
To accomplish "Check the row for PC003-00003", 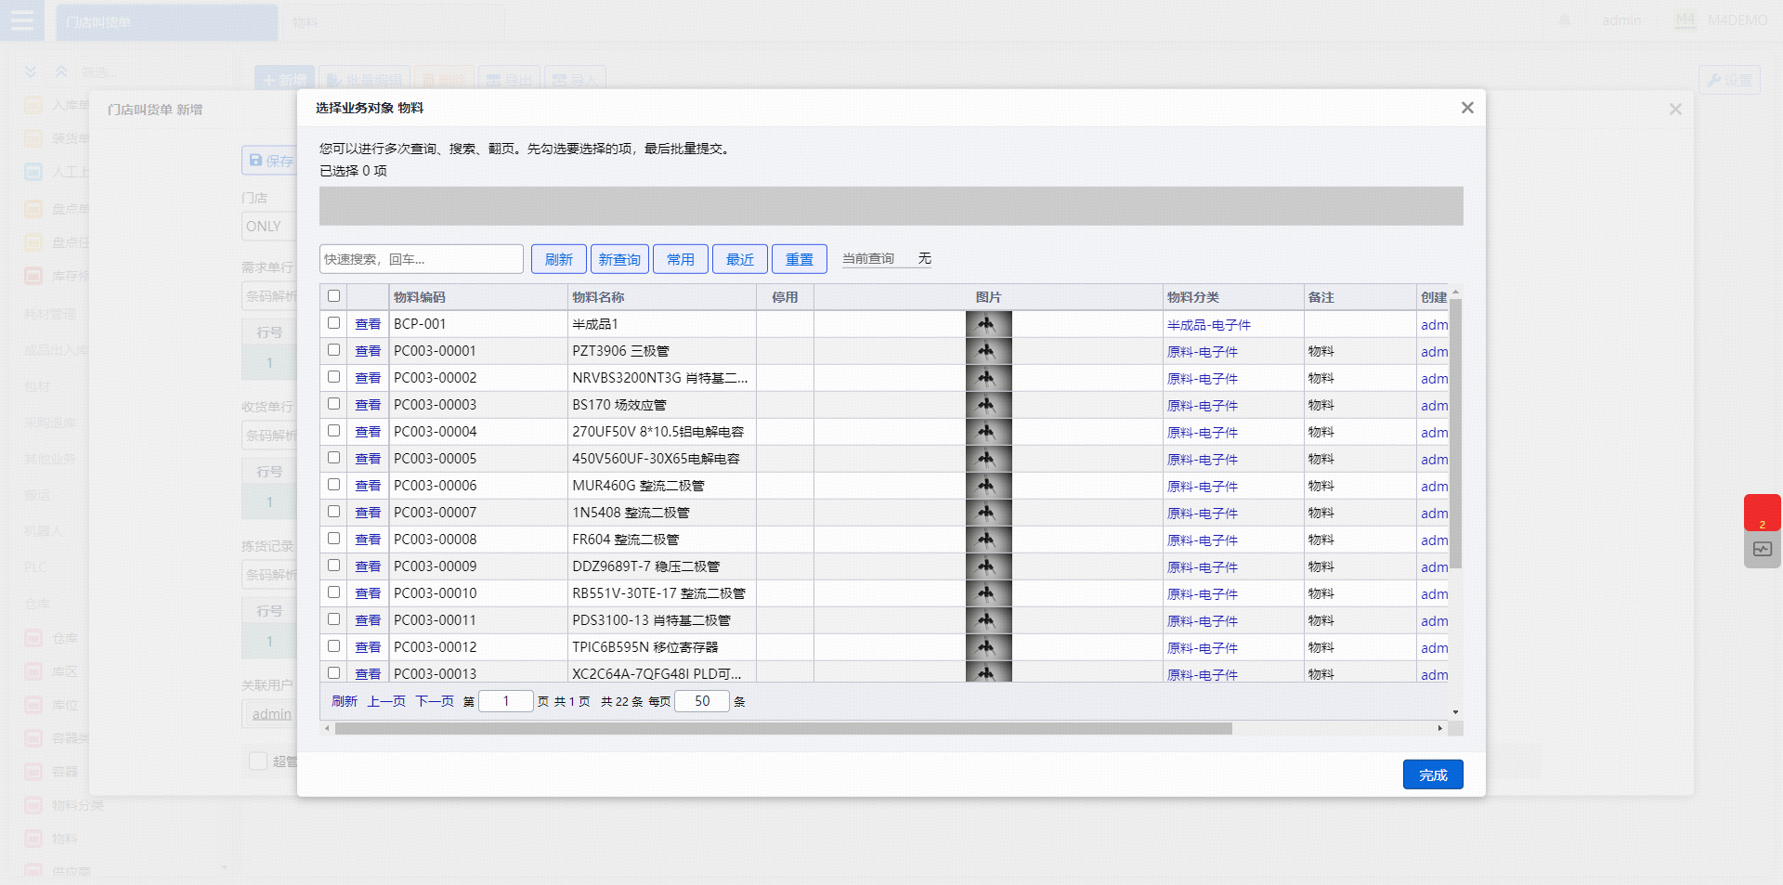I will [334, 404].
